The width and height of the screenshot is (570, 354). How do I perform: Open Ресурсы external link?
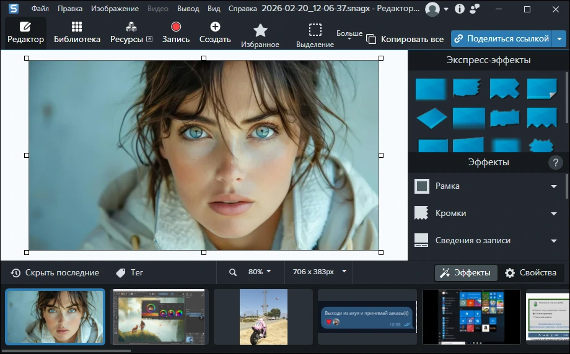click(131, 33)
